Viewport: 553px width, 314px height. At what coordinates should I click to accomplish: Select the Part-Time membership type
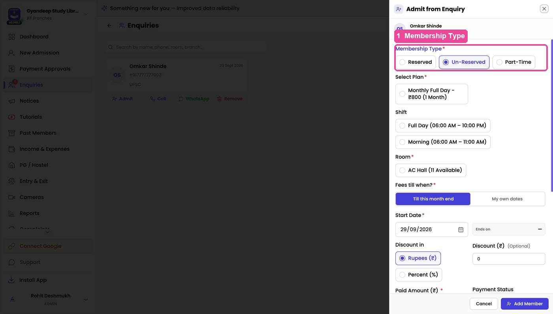click(514, 62)
